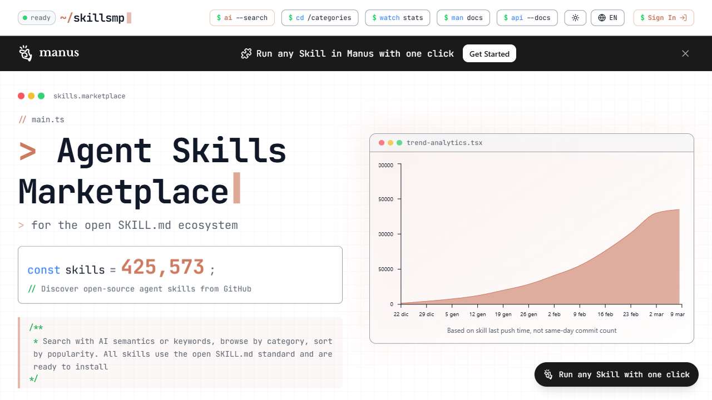Viewport: 712px width, 400px height.
Task: Click the Sign In button
Action: [x=663, y=17]
